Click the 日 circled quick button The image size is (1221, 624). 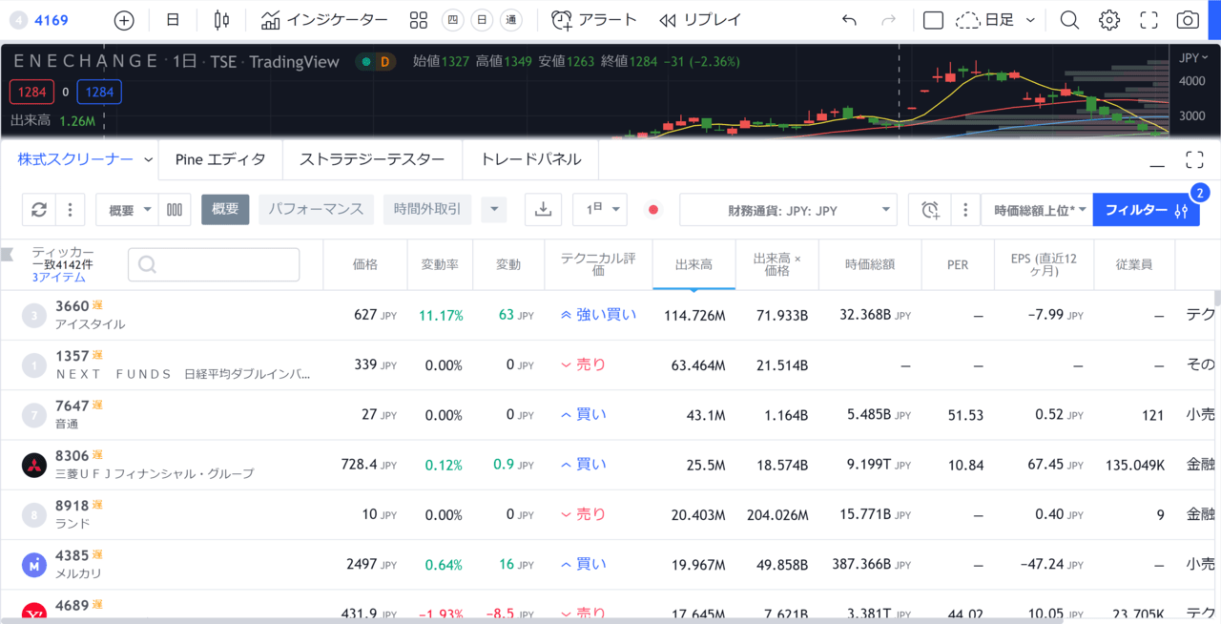[x=484, y=20]
